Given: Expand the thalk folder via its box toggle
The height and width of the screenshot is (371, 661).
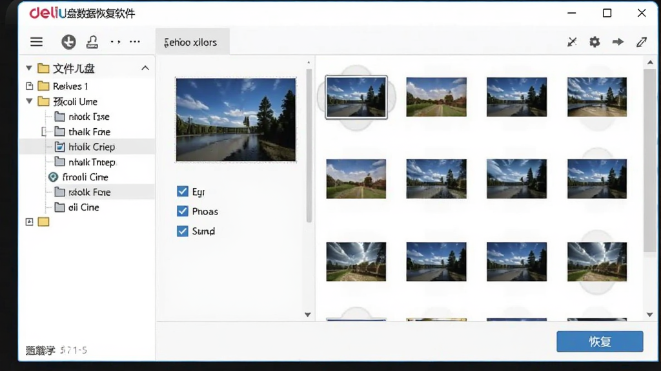Looking at the screenshot, I should [44, 131].
